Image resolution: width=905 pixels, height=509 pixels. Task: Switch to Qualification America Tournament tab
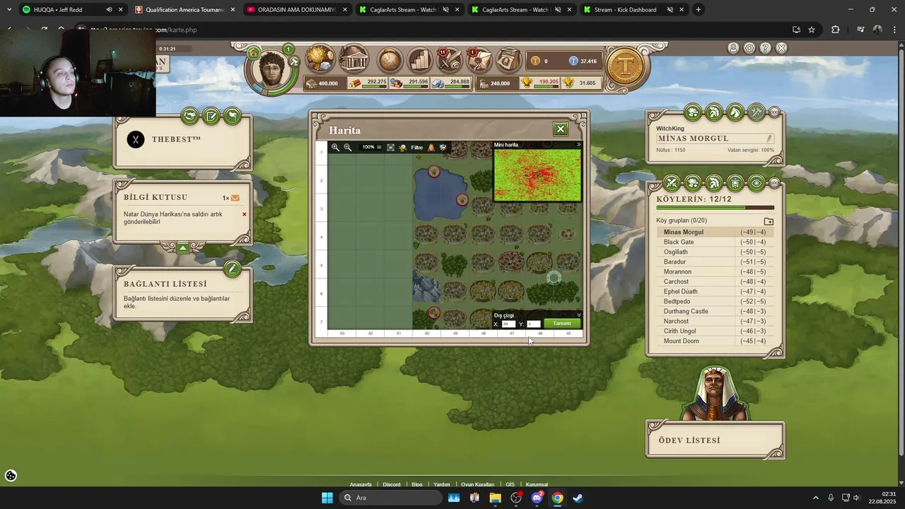click(x=184, y=10)
